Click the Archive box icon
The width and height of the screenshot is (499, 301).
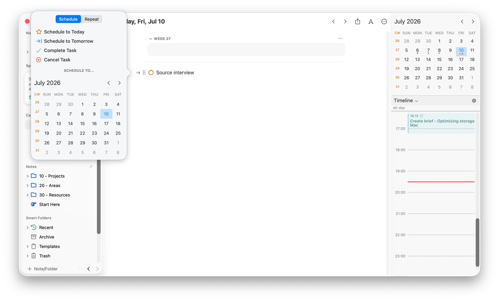34,237
